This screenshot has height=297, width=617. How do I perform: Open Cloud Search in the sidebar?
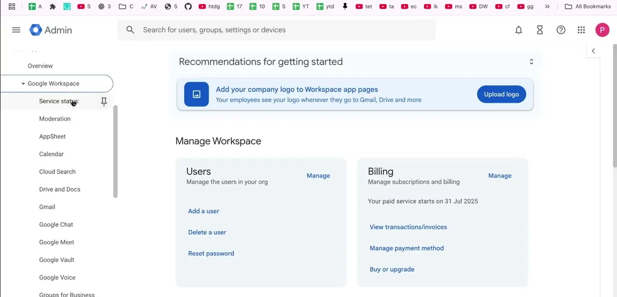57,172
